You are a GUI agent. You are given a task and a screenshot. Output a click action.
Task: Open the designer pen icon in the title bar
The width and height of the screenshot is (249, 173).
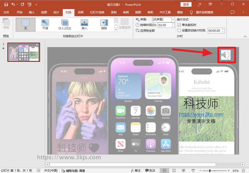pyautogui.click(x=199, y=4)
